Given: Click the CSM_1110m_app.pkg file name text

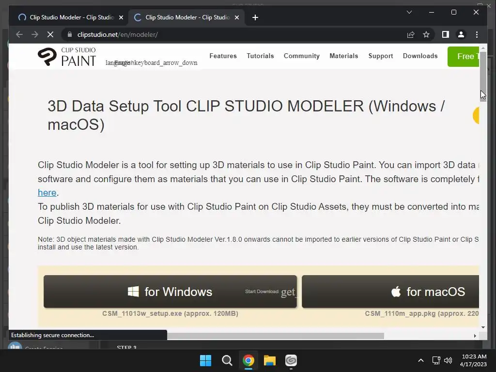Looking at the screenshot, I should pyautogui.click(x=400, y=313).
